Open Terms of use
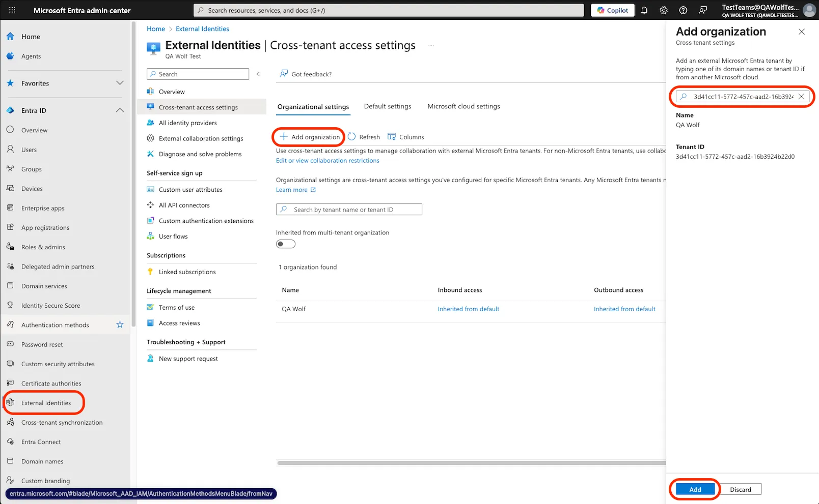Viewport: 819px width, 504px height. 177,308
